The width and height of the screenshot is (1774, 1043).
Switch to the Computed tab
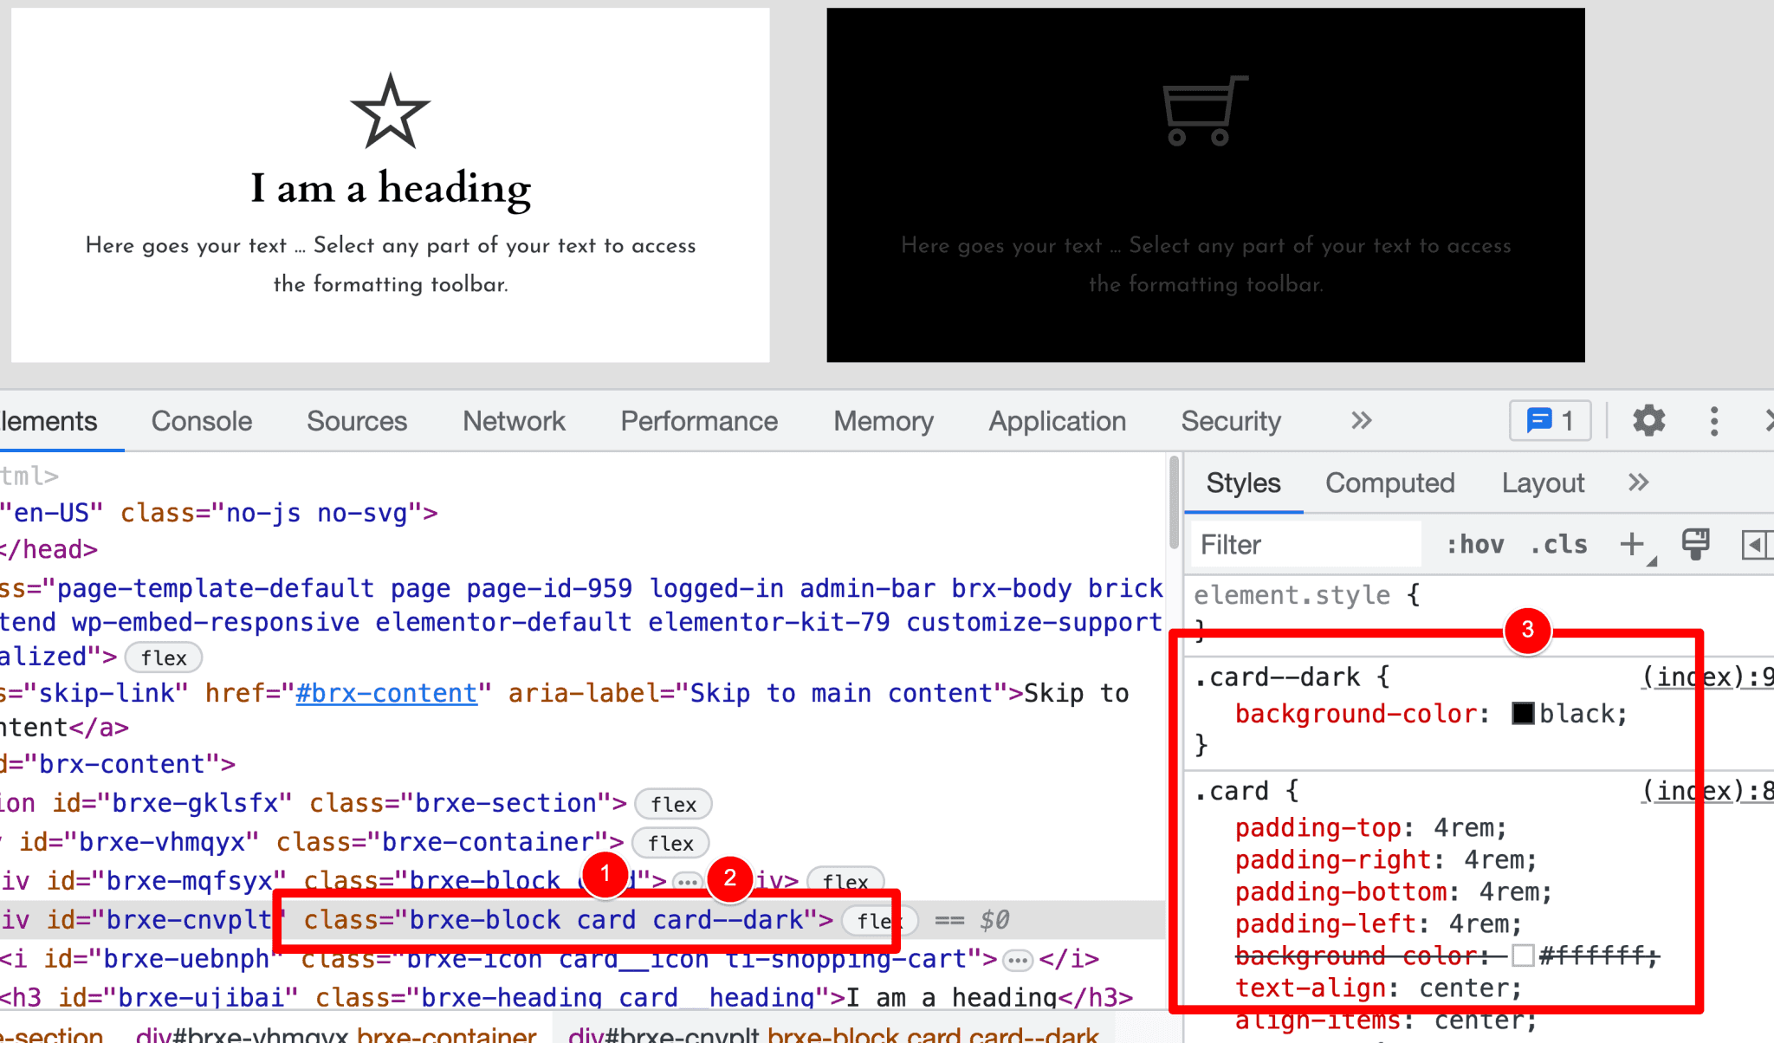pos(1389,483)
